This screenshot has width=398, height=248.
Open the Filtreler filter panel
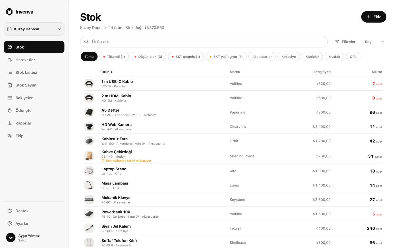coord(345,42)
